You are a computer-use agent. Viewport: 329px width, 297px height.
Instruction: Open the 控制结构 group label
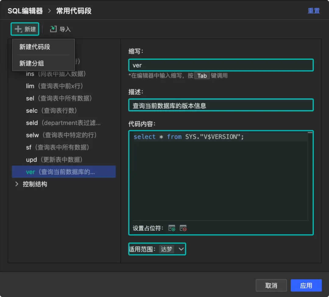(x=35, y=184)
